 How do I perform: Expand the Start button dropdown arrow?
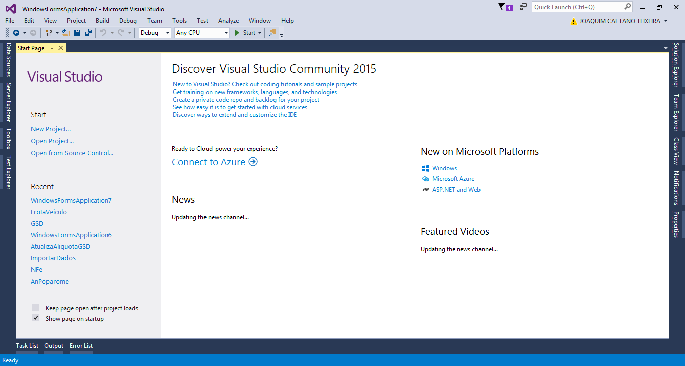[x=260, y=33]
